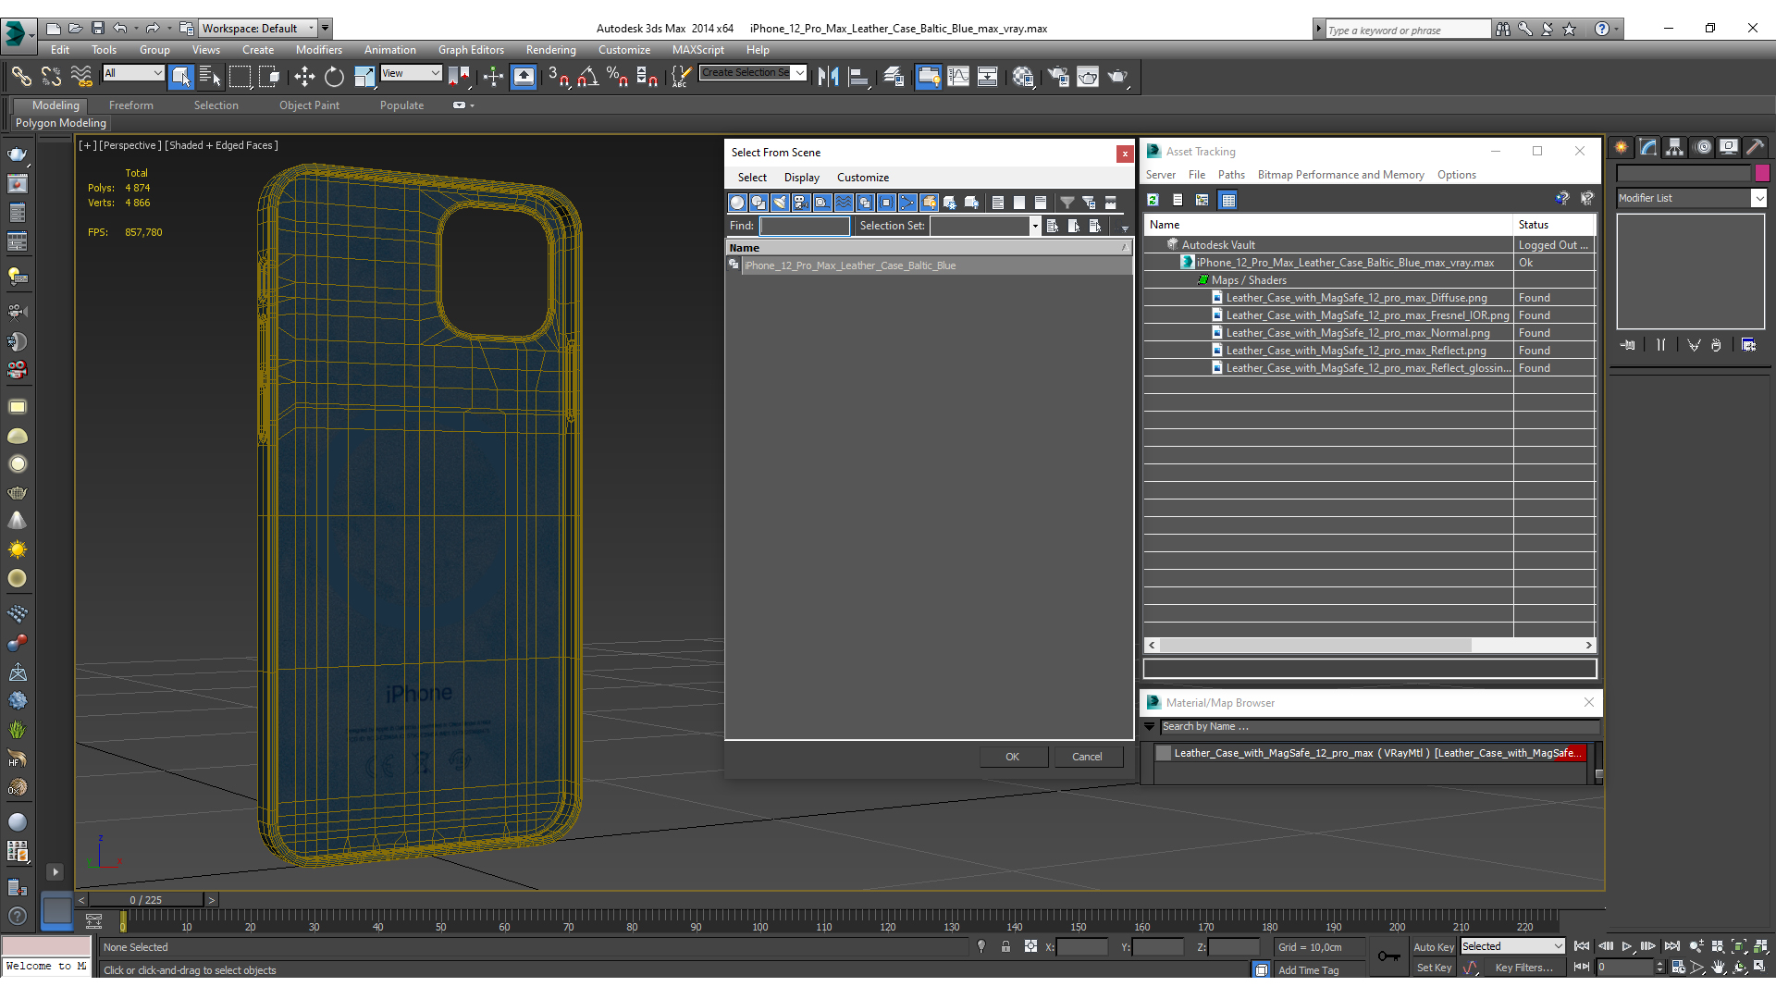Image resolution: width=1776 pixels, height=999 pixels.
Task: Toggle Display Helpers filter in Select From Scene
Action: [x=822, y=203]
